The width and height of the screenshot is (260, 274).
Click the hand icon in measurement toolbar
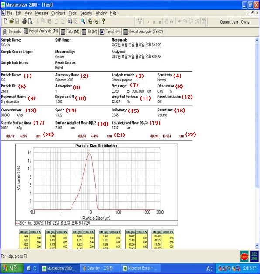166,21
